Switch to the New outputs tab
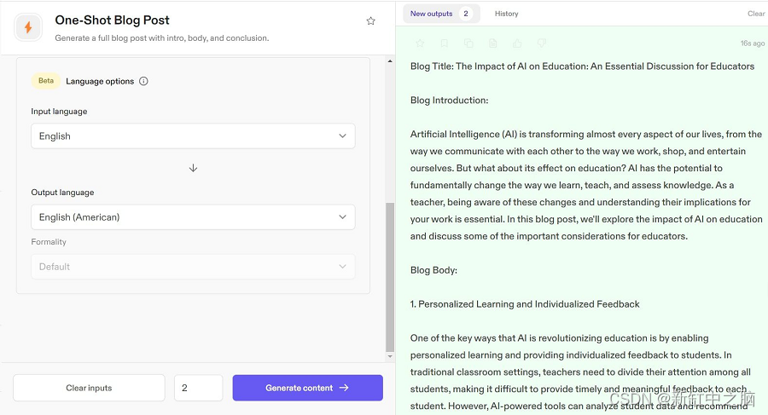This screenshot has width=768, height=415. point(439,14)
